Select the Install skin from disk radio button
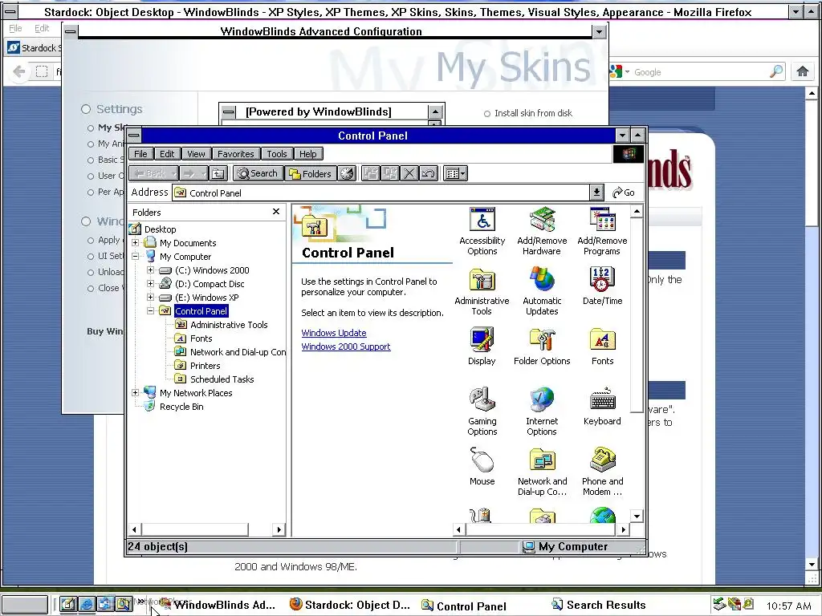The width and height of the screenshot is (822, 616). coord(487,114)
